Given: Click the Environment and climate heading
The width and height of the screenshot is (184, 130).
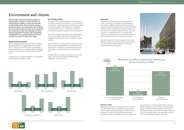Looking at the screenshot, I should click(x=29, y=14).
